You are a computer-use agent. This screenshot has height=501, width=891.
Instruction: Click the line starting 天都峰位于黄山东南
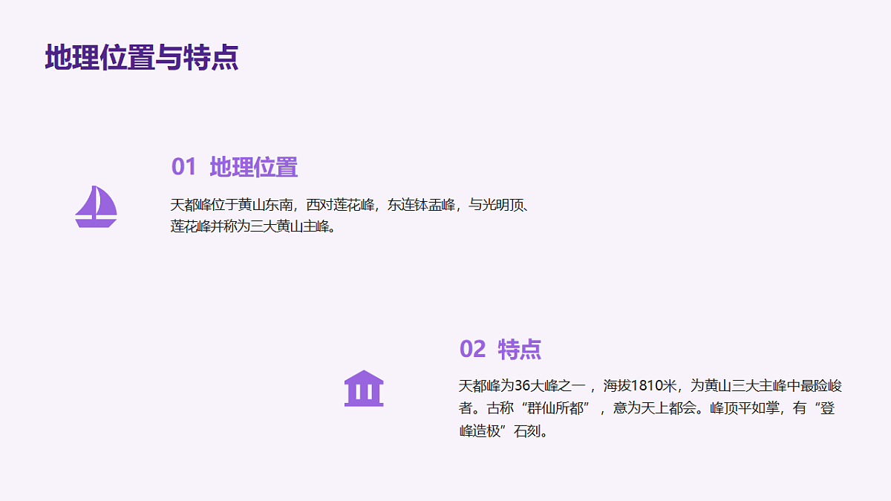350,205
